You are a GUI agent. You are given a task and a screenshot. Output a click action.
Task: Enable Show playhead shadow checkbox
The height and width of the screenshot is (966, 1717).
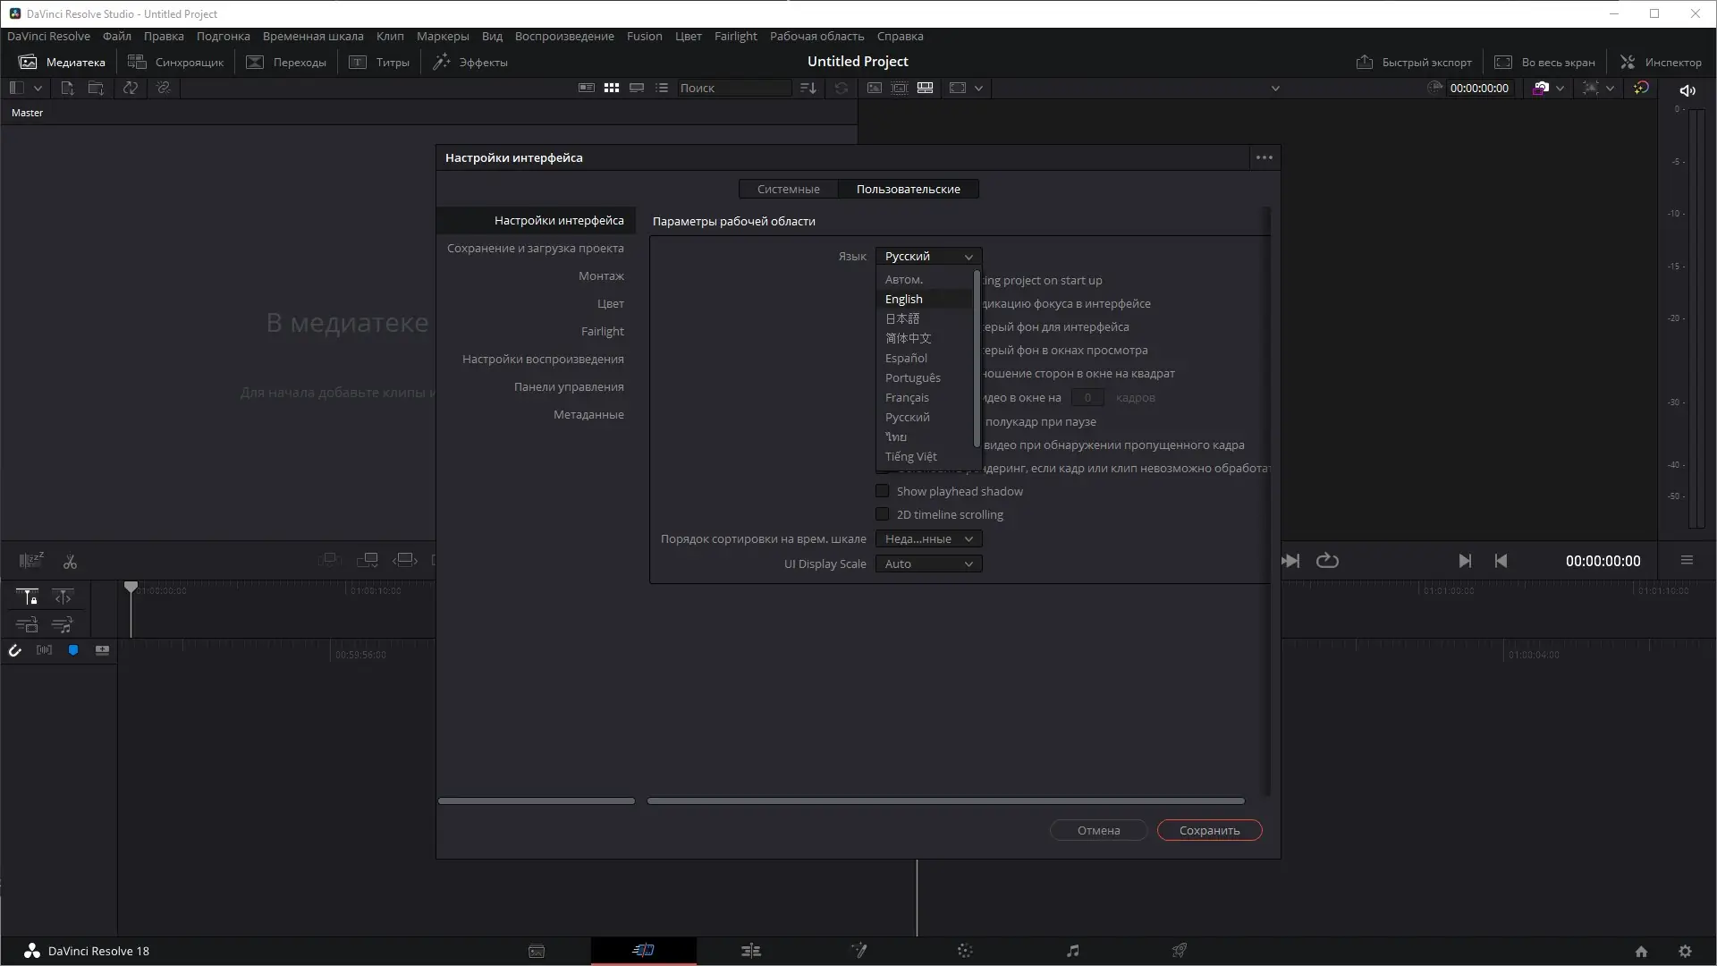coord(883,491)
